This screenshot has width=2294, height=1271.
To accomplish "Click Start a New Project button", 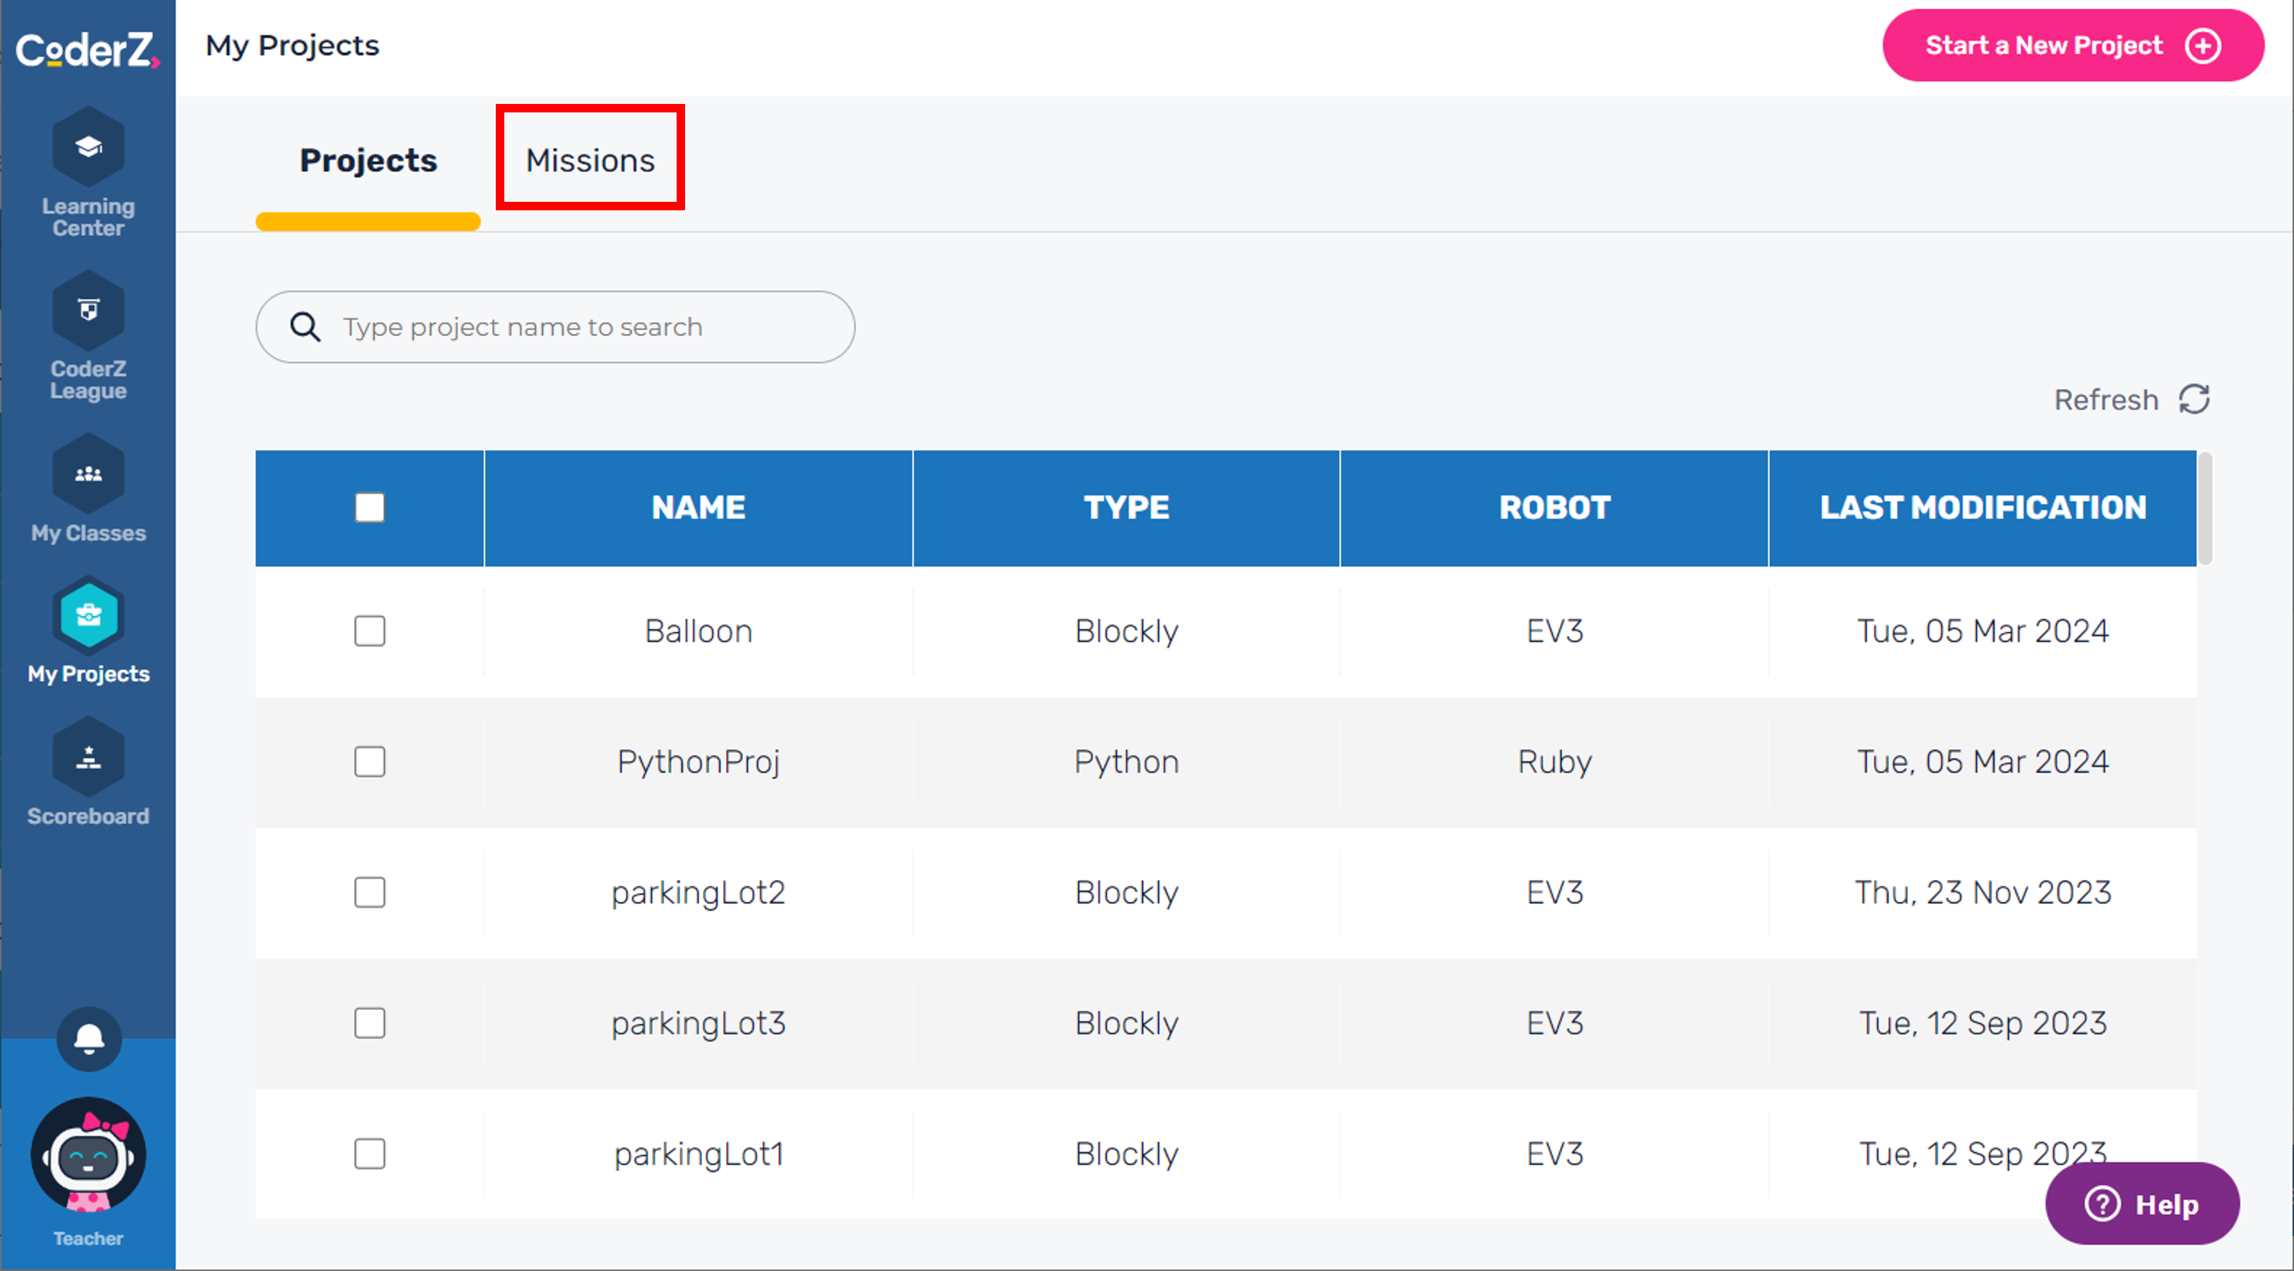I will [x=2073, y=45].
